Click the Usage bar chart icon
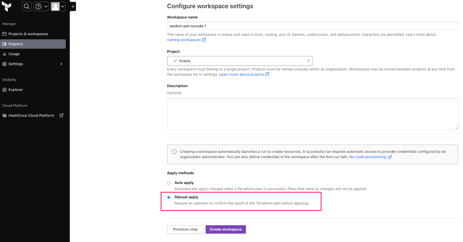Viewport: 463px width, 242px height. pos(4,54)
